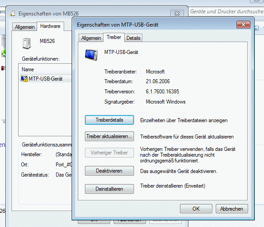Confirm with the OK button
The width and height of the screenshot is (264, 227).
pyautogui.click(x=196, y=209)
